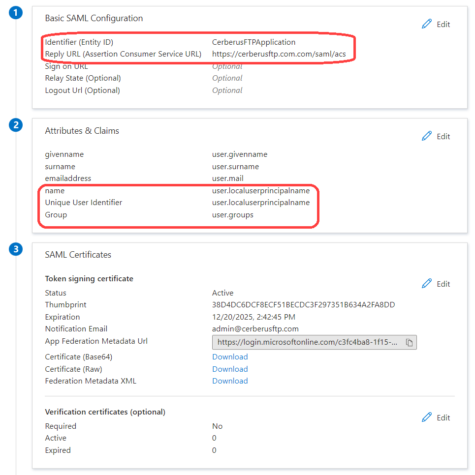Click the pencil icon beside Attributes & Claims

point(427,136)
